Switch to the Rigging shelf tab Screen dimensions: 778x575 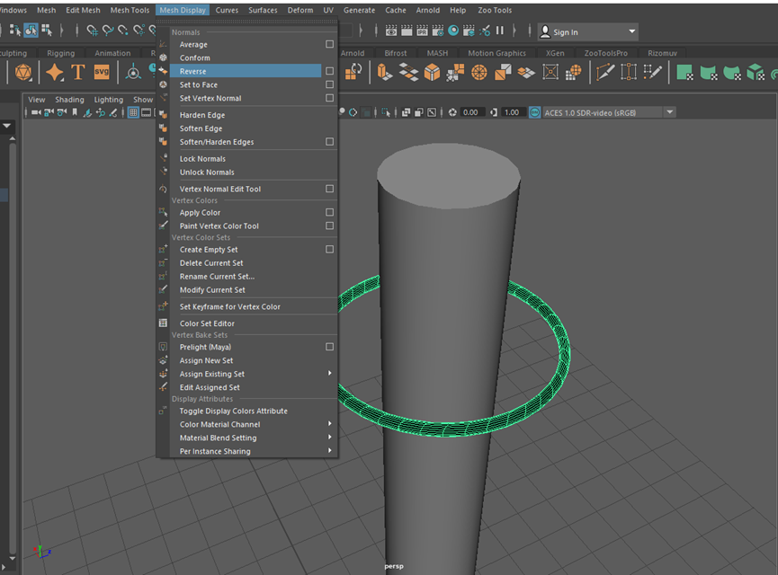[x=60, y=53]
